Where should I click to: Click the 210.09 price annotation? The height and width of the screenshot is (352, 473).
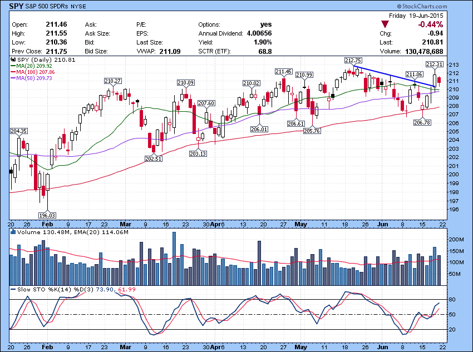click(x=185, y=82)
